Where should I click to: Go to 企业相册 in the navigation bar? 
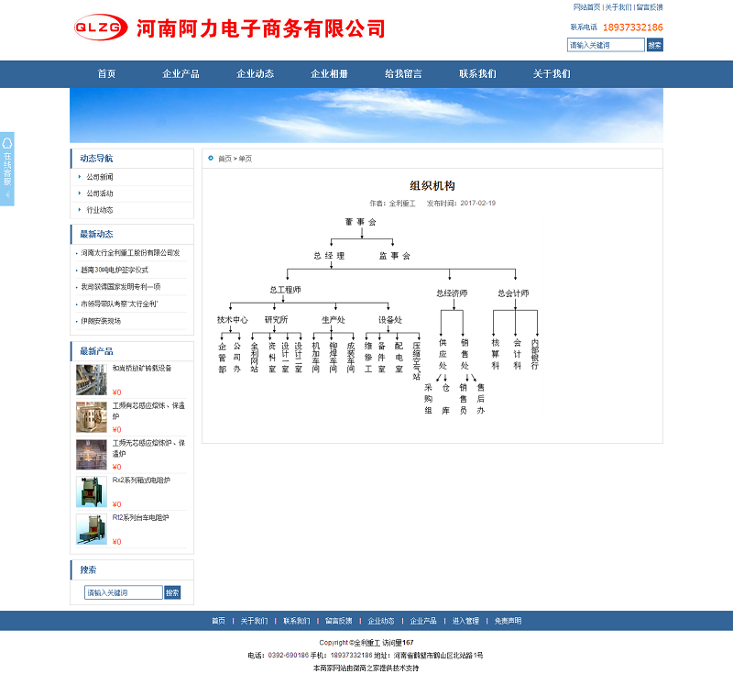(329, 74)
